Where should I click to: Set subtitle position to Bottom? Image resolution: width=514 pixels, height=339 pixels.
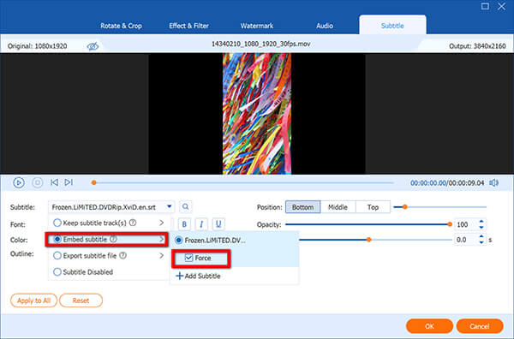coord(302,207)
